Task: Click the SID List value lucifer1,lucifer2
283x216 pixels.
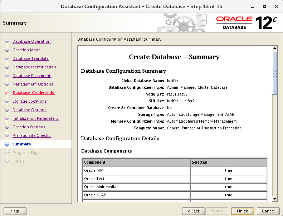Action: click(181, 101)
